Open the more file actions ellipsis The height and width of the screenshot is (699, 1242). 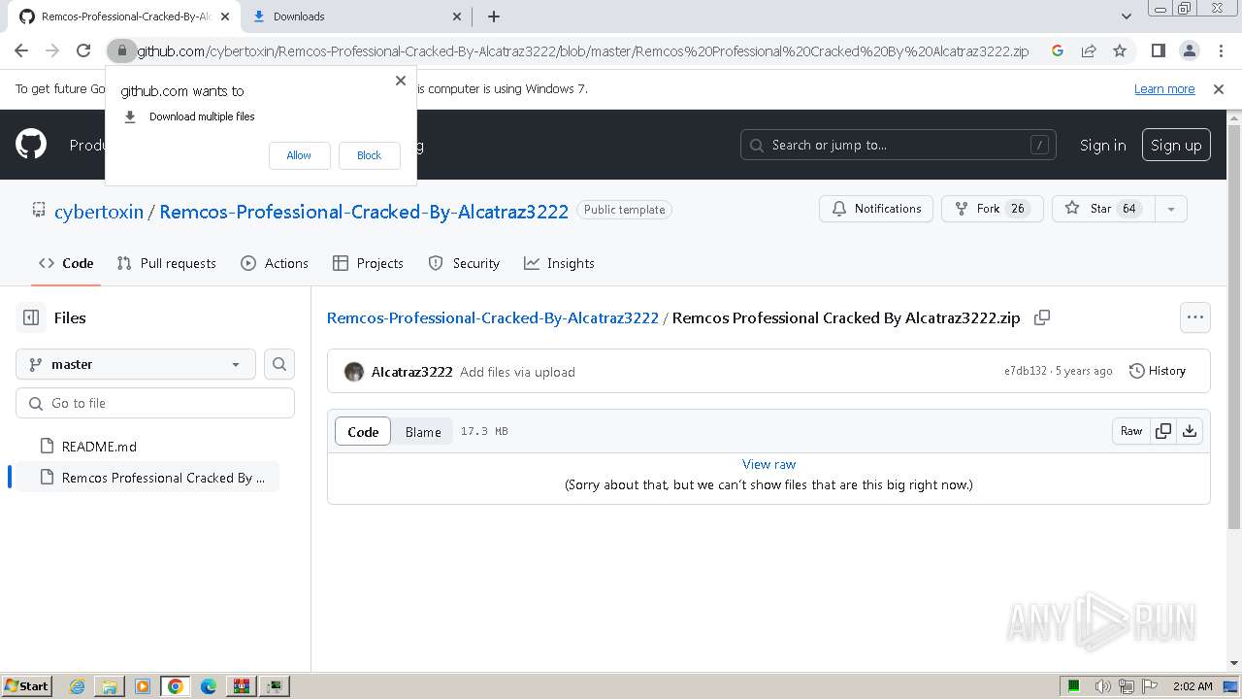point(1195,317)
